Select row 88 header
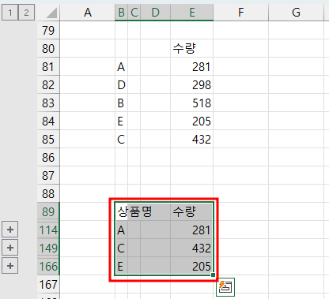The height and width of the screenshot is (299, 329). [48, 193]
